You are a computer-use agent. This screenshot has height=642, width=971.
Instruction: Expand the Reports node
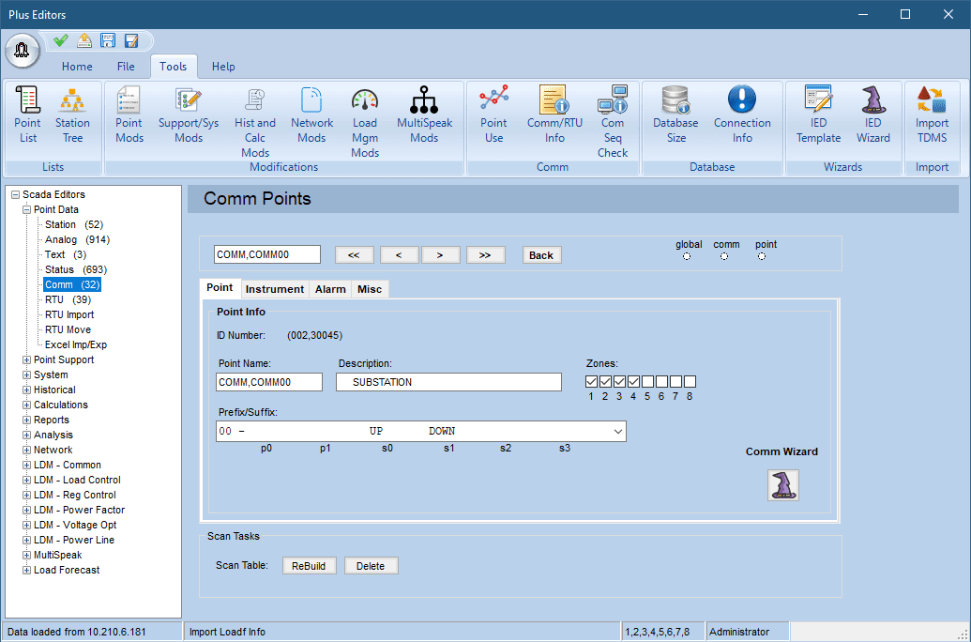(x=26, y=420)
